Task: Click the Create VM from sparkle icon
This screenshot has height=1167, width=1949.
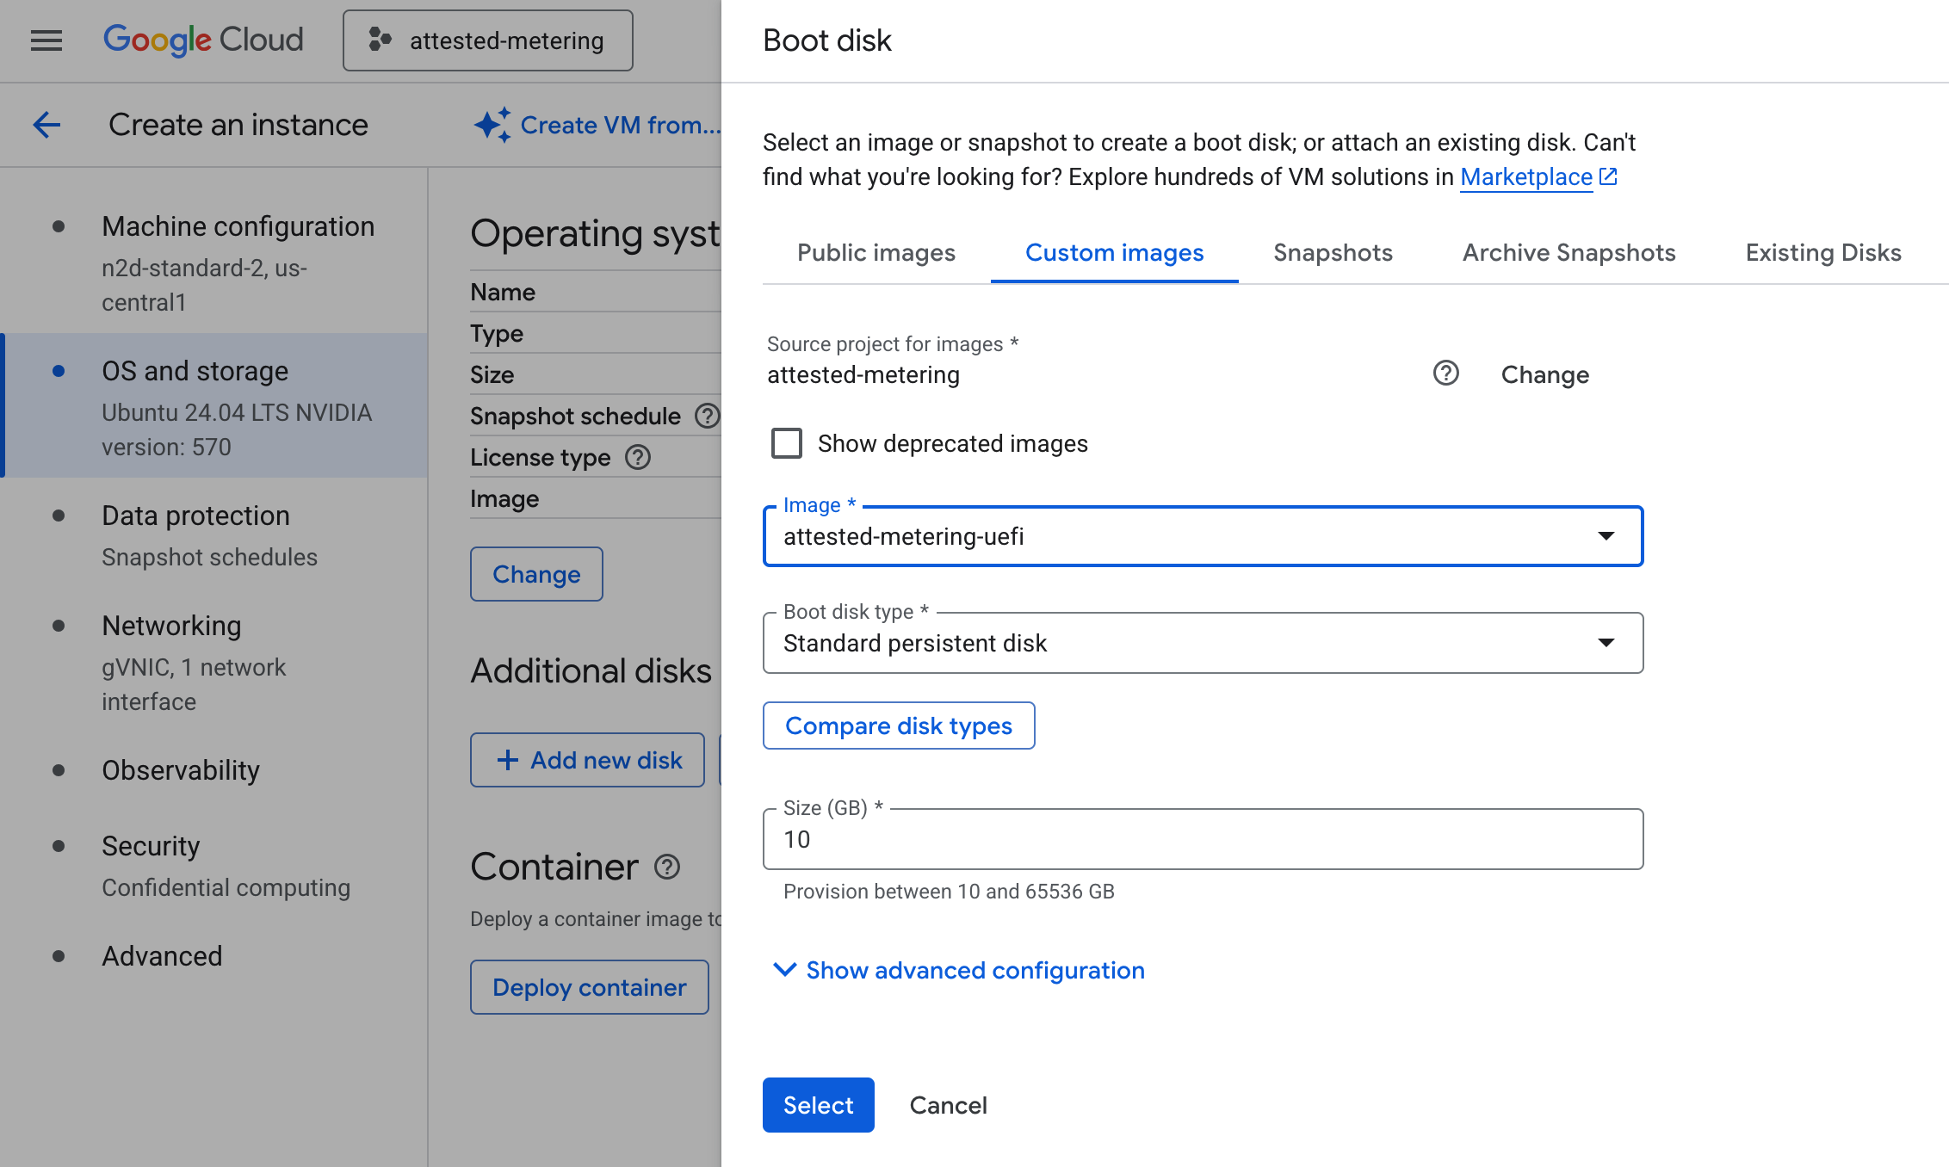Action: tap(492, 125)
